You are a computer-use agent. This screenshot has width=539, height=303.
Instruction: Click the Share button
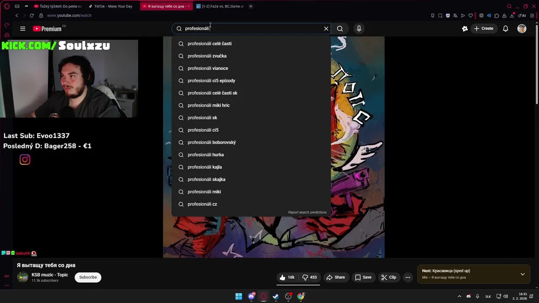click(x=336, y=277)
